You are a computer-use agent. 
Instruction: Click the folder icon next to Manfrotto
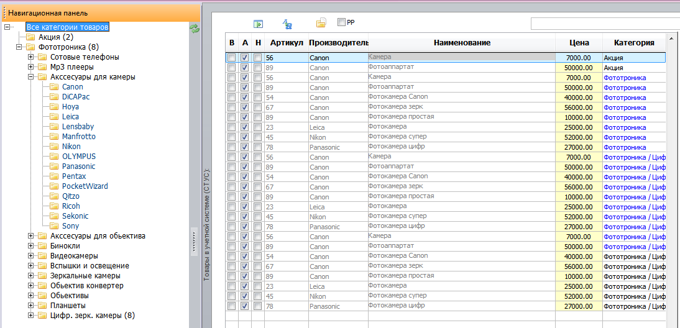54,137
